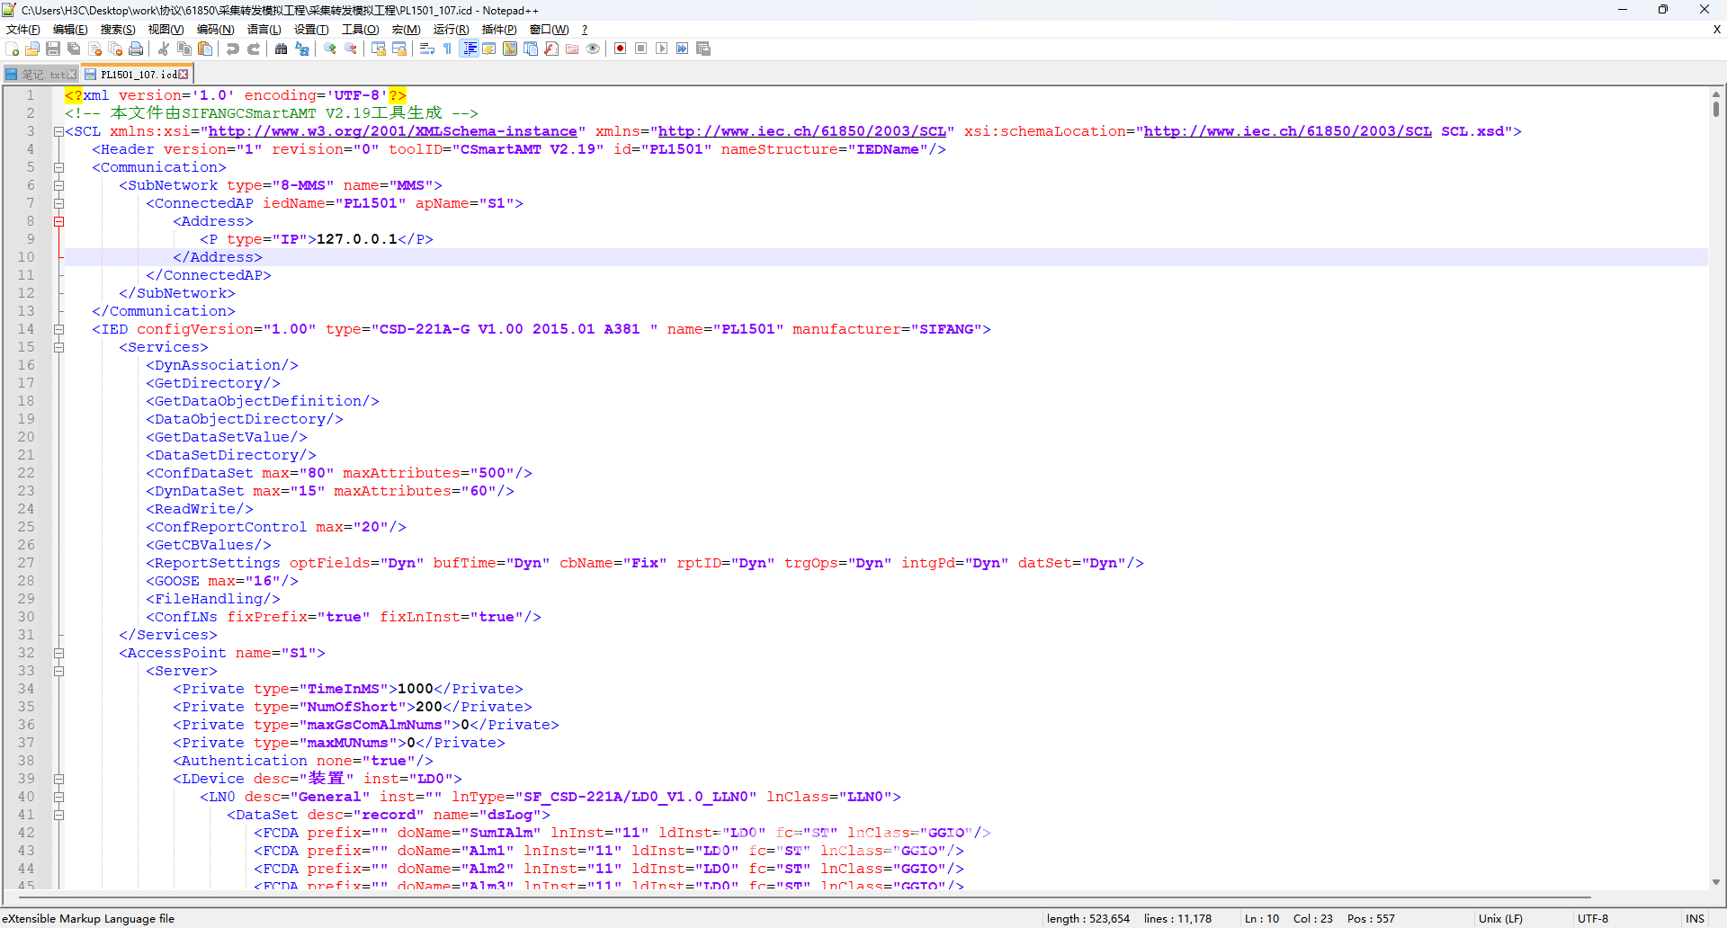This screenshot has height=928, width=1727.
Task: Click Unix (LF) line ending indicator
Action: point(1500,918)
